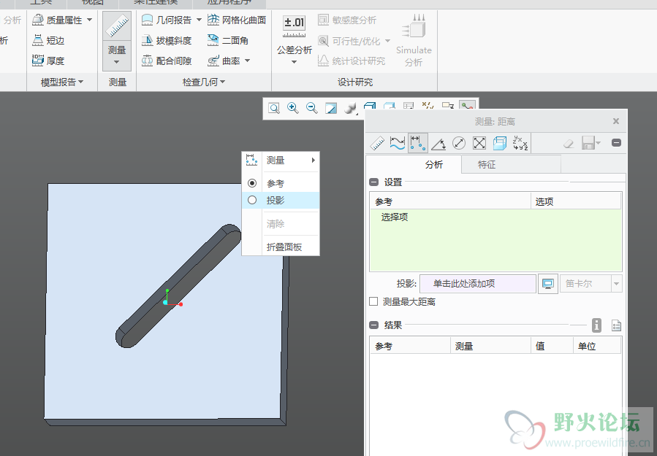657x456 pixels.
Task: Click the eraser clear-selections icon
Action: point(569,144)
